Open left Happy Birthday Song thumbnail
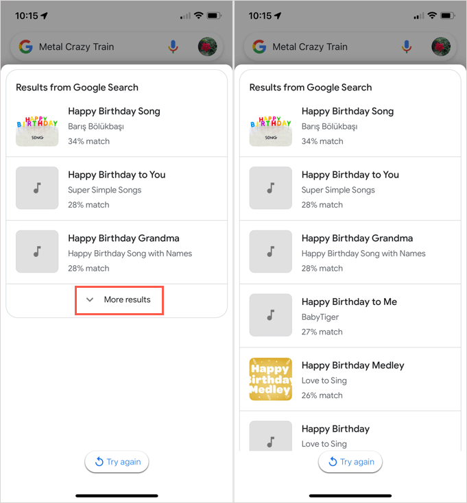The width and height of the screenshot is (467, 503). pyautogui.click(x=37, y=125)
